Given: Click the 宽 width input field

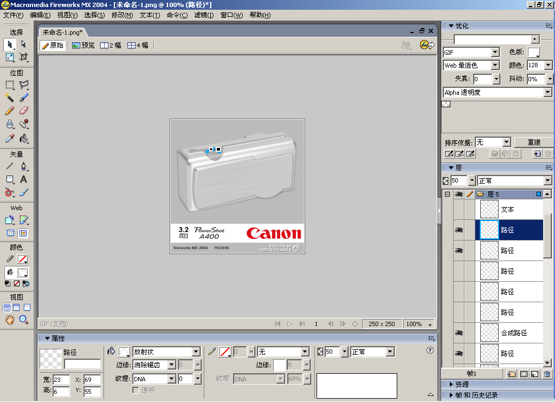Looking at the screenshot, I should pos(61,380).
